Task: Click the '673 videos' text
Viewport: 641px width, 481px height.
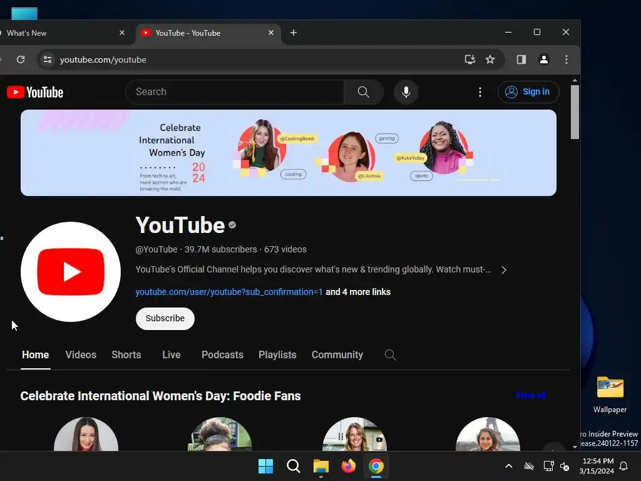Action: (x=285, y=249)
